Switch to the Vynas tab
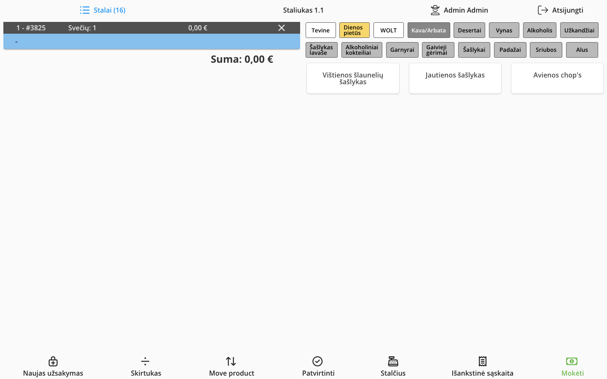Image resolution: width=607 pixels, height=379 pixels. (x=504, y=30)
